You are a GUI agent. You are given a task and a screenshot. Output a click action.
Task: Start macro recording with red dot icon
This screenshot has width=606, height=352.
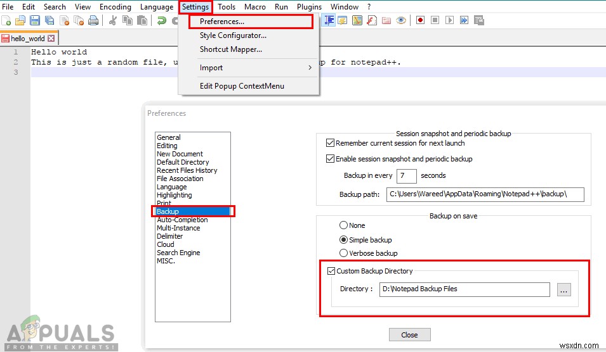coord(420,20)
